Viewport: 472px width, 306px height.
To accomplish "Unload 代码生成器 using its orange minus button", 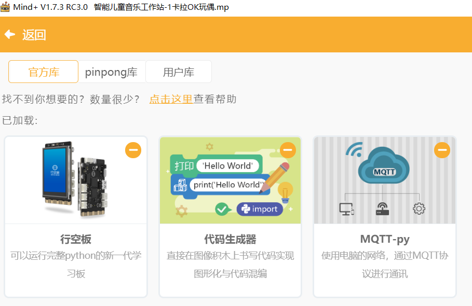I will tap(288, 150).
